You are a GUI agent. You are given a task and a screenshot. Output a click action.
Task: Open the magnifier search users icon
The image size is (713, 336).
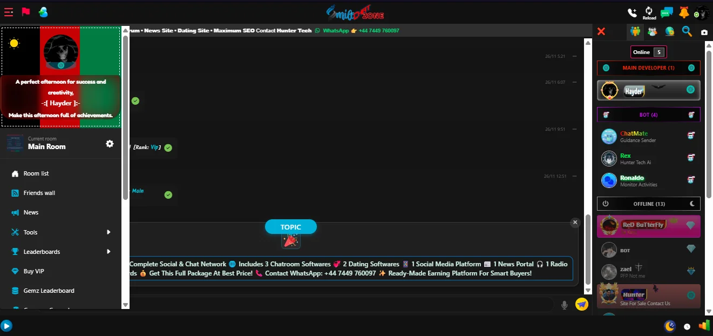687,31
